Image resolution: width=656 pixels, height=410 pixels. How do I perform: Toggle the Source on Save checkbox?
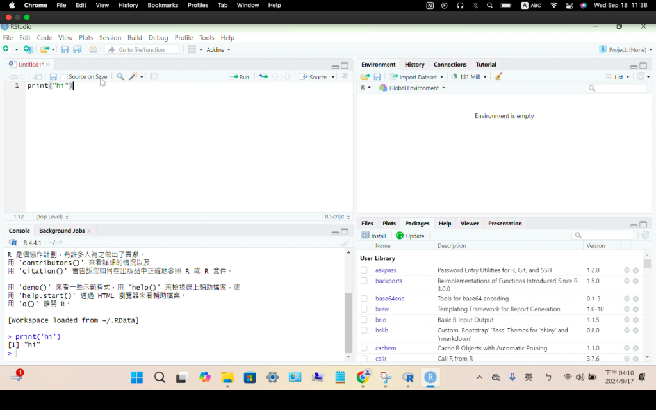click(64, 78)
